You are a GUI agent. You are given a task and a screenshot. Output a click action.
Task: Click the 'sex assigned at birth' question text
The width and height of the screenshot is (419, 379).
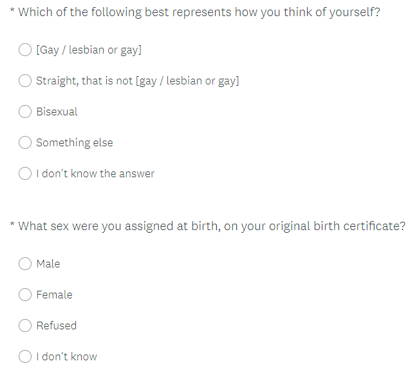(x=212, y=226)
